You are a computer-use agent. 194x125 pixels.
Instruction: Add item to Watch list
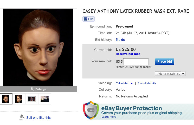click(x=168, y=74)
